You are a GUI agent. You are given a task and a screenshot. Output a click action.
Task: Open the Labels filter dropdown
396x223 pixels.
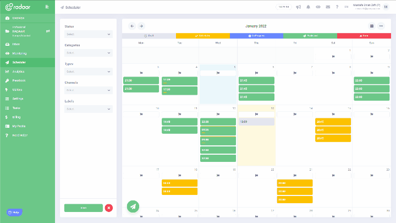(x=89, y=109)
